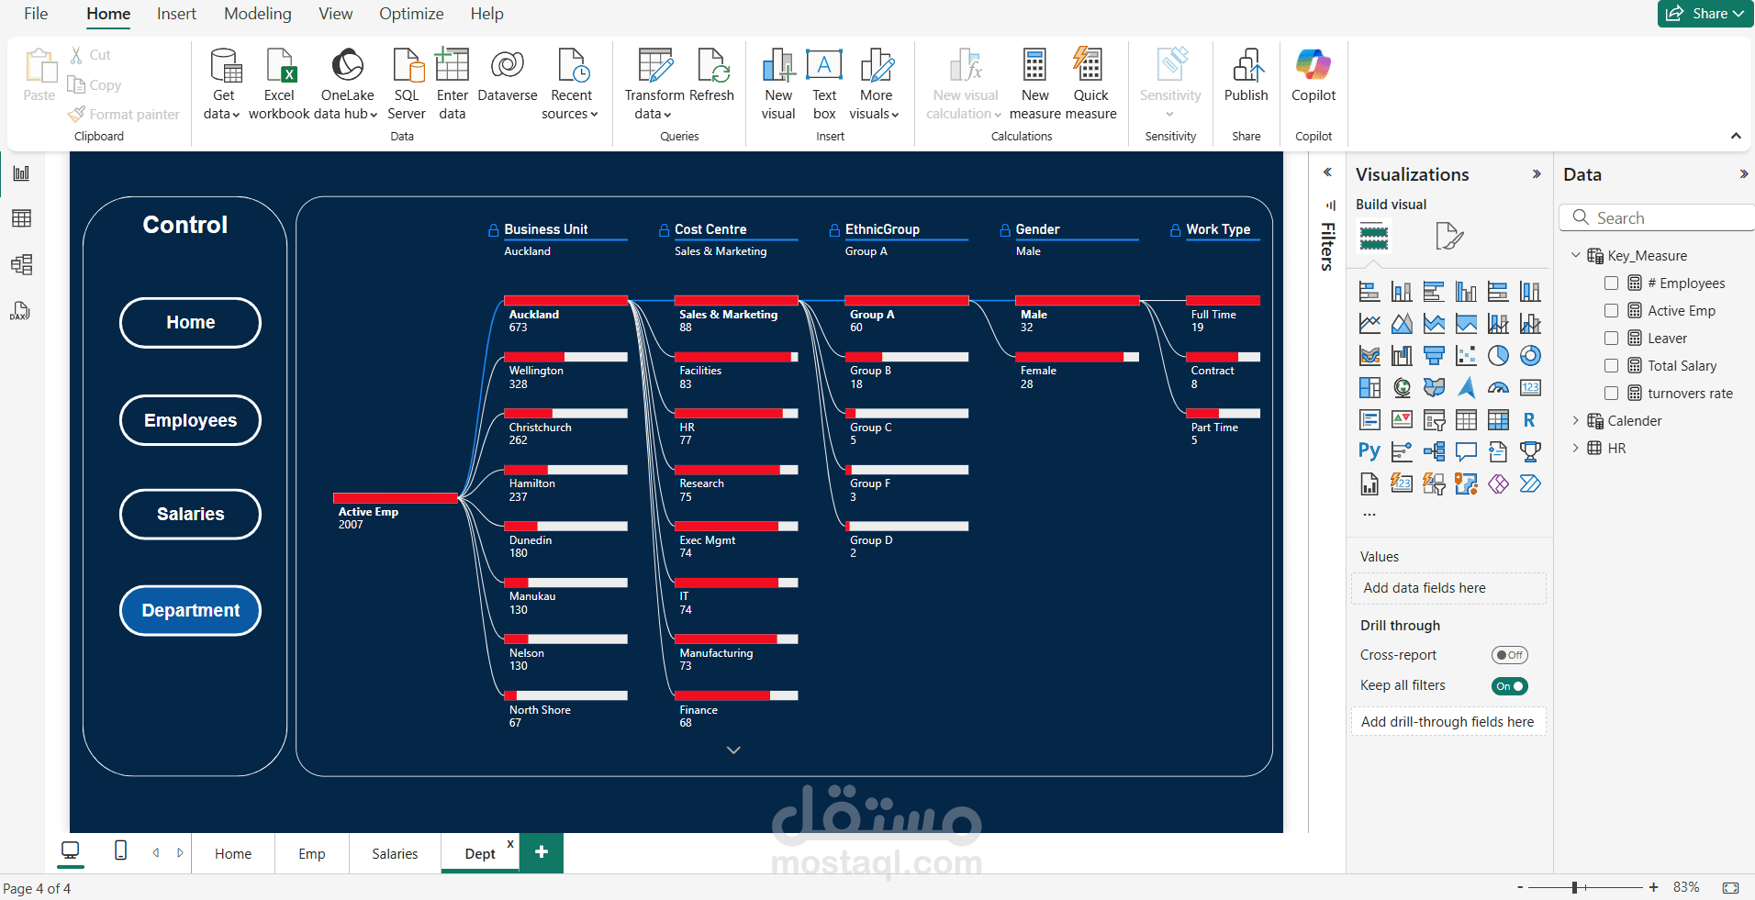Expand the HR table
This screenshot has width=1755, height=900.
click(1576, 449)
